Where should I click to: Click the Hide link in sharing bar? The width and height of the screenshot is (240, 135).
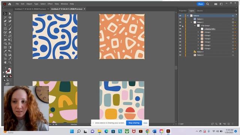tap(145, 123)
